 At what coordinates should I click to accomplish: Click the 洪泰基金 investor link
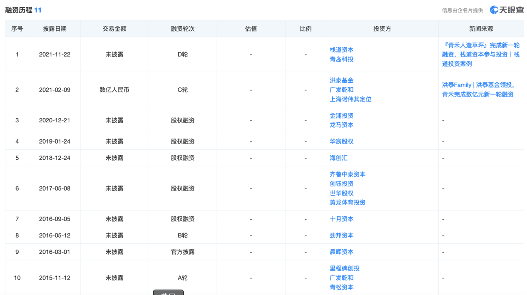pos(341,80)
